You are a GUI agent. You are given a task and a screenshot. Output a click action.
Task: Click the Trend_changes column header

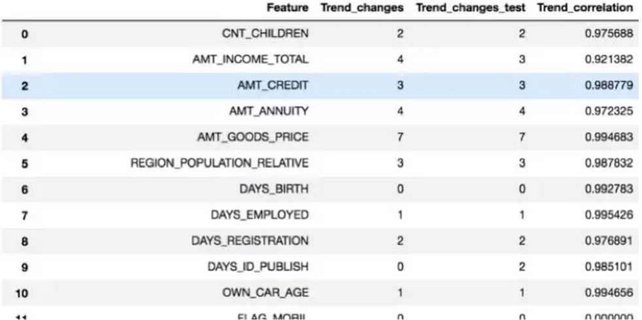coord(362,8)
